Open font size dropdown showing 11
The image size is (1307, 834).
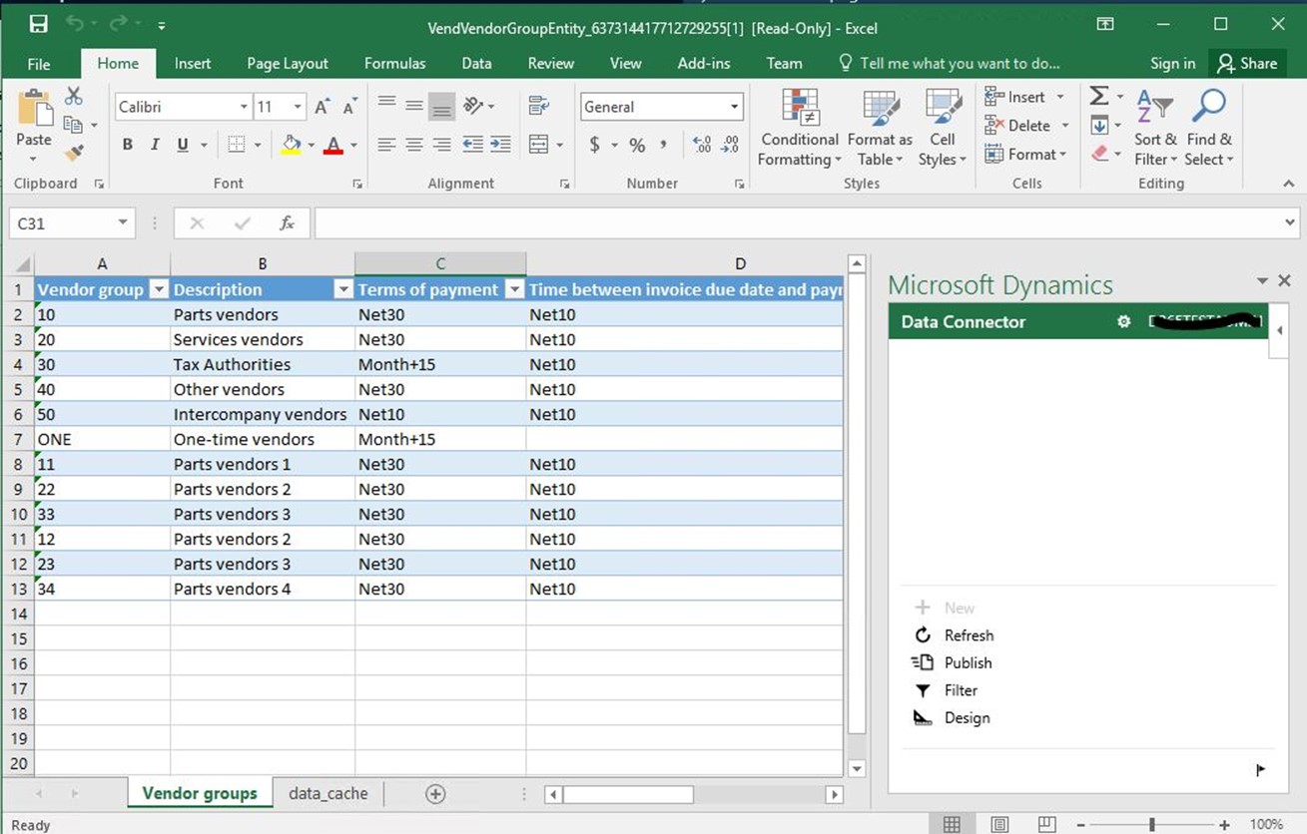pyautogui.click(x=298, y=107)
